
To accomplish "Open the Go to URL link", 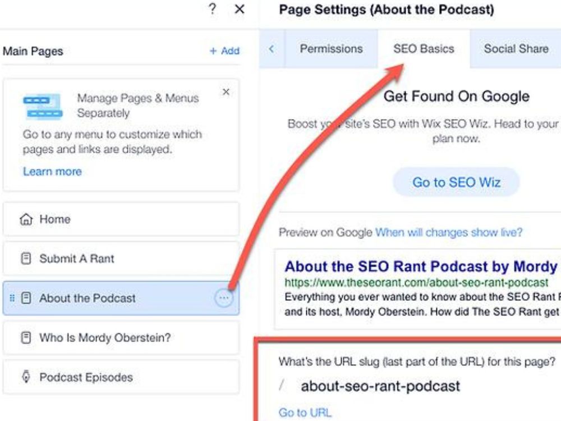I will pos(305,413).
